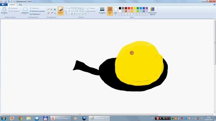Click the Brushes (Кисти) tool icon

[x=60, y=9]
